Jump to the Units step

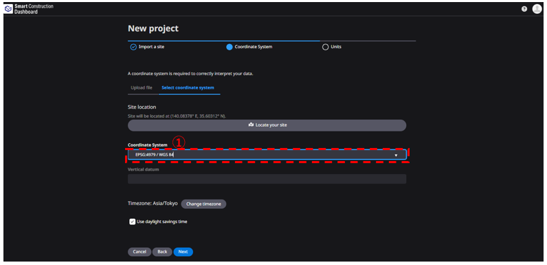point(332,47)
